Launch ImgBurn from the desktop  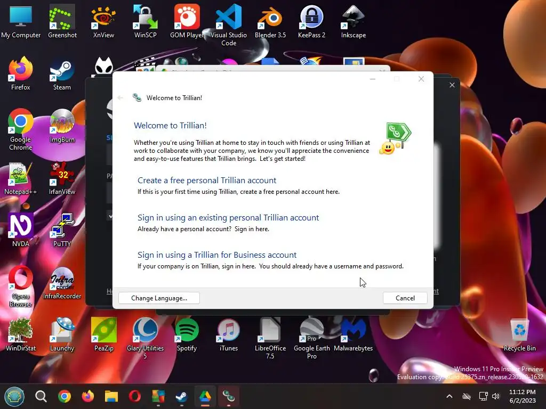(62, 126)
